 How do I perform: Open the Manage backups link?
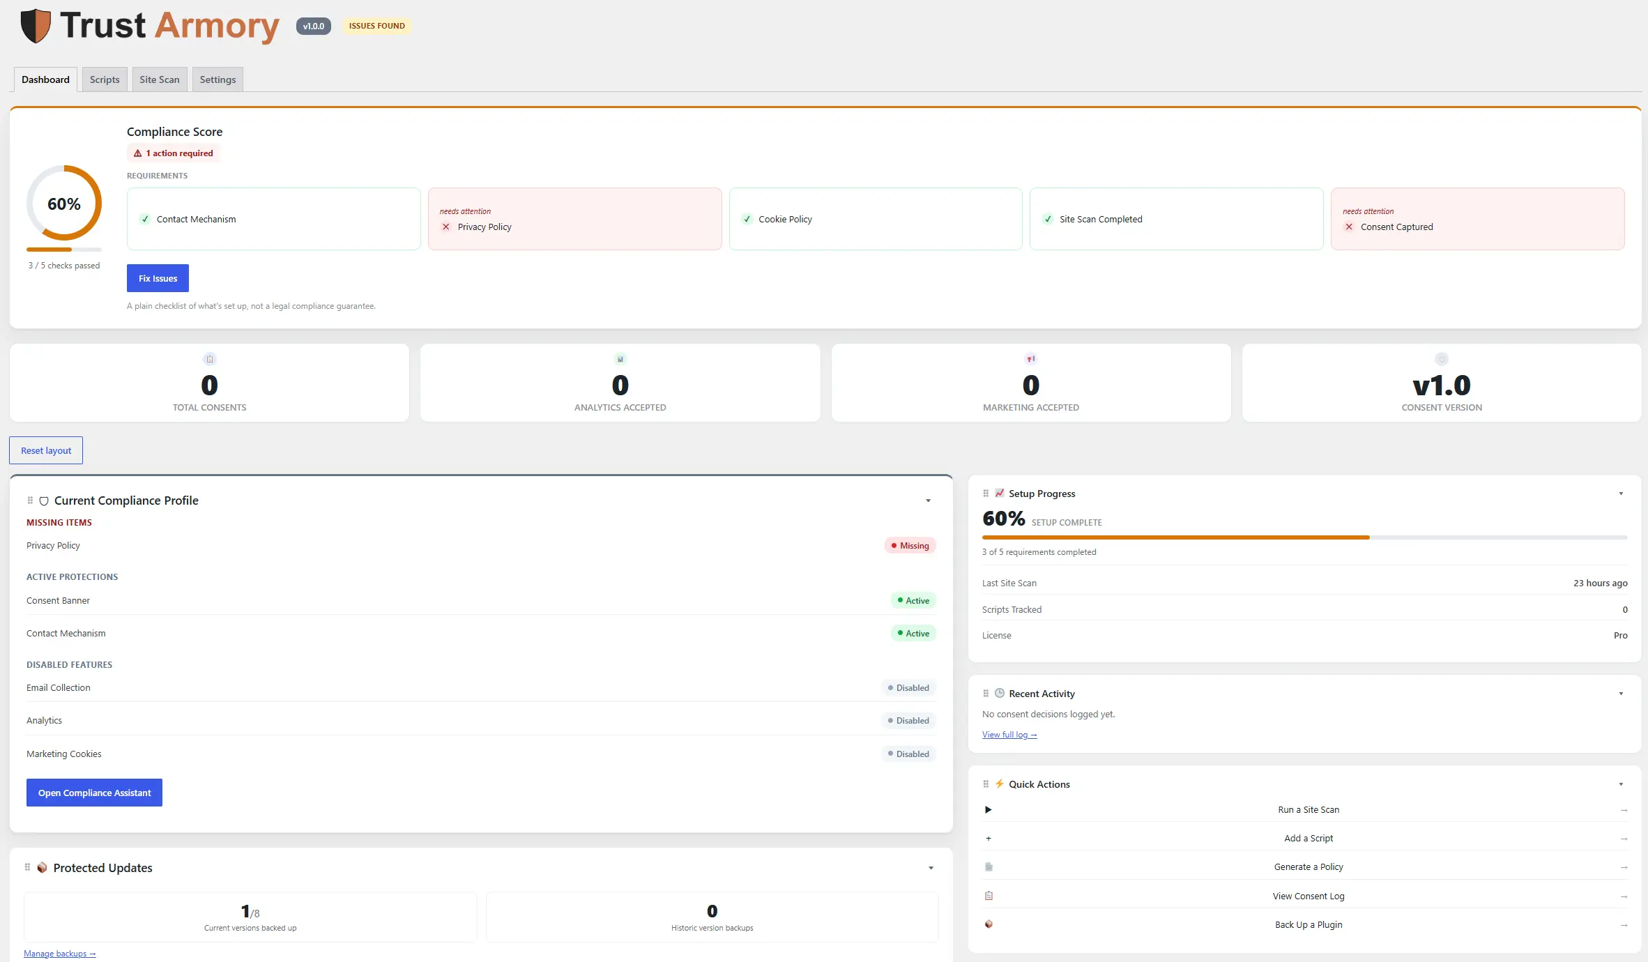[60, 954]
